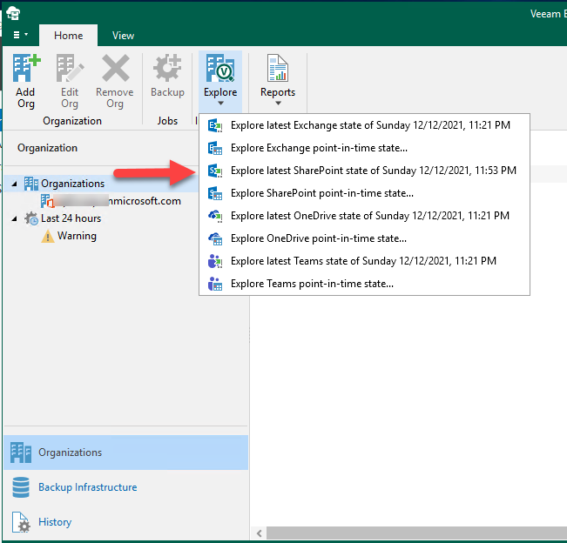Click the latest SharePoint state icon
Image resolution: width=567 pixels, height=543 pixels.
(x=215, y=171)
